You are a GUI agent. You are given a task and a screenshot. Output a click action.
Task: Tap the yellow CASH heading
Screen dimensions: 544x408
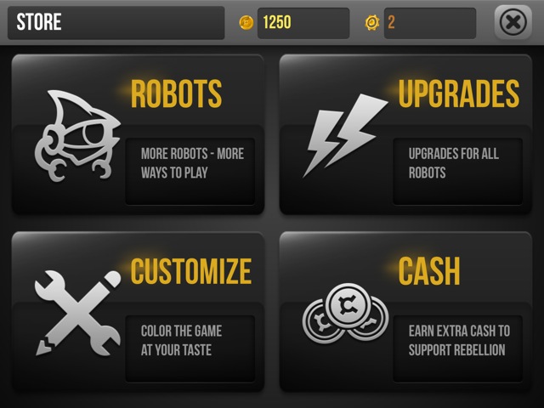429,271
